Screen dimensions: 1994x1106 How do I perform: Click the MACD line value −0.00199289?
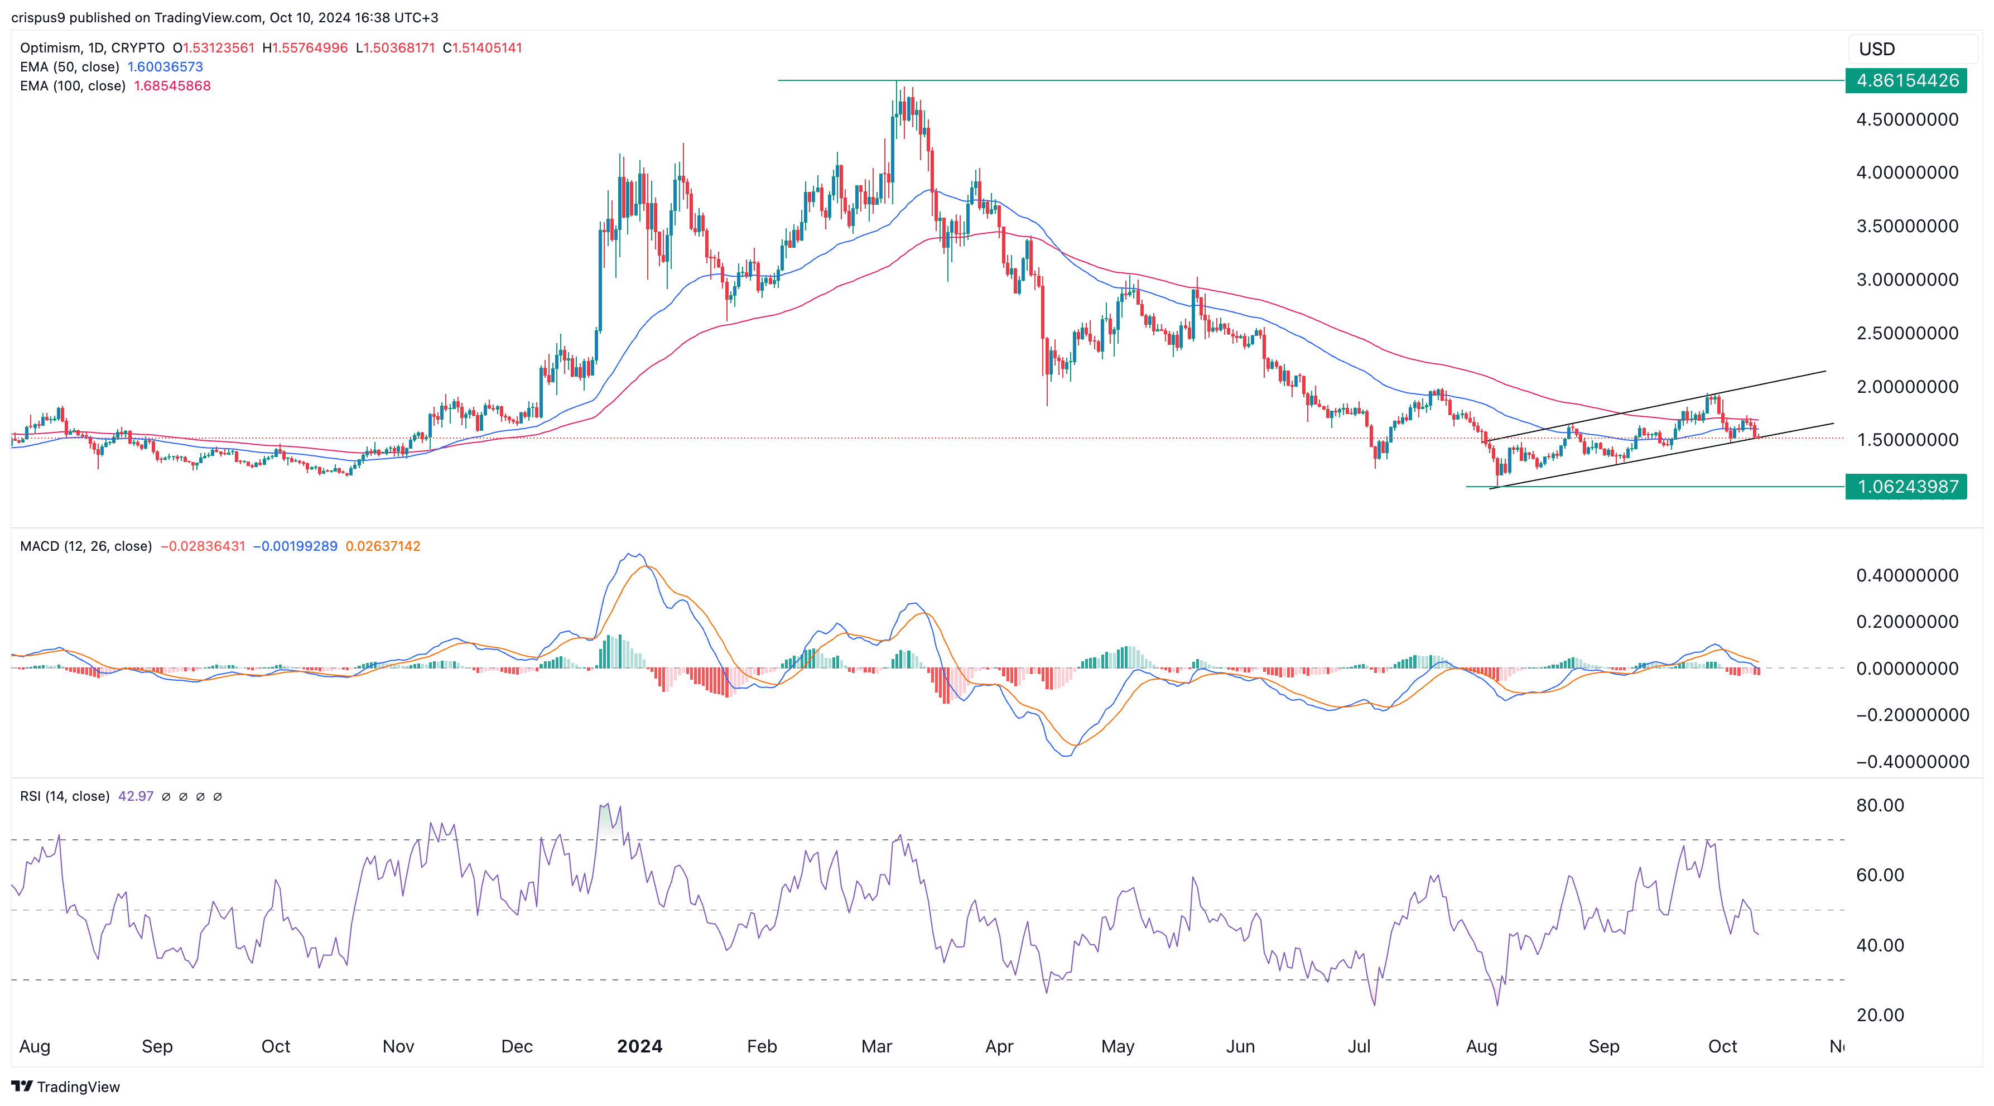tap(296, 546)
